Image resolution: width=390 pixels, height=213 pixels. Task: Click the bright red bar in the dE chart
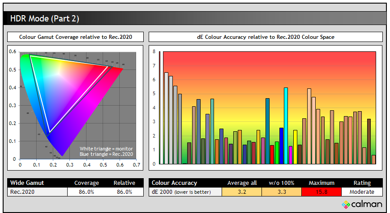272,155
